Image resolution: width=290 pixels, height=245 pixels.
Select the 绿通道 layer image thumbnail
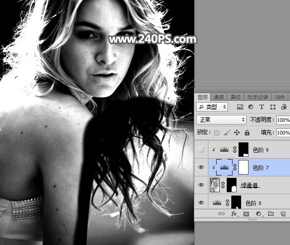point(215,185)
